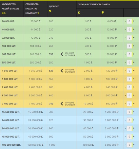139x149 pixels.
Task: Increase quantity for 165 000 шт. package
Action: 134,54
